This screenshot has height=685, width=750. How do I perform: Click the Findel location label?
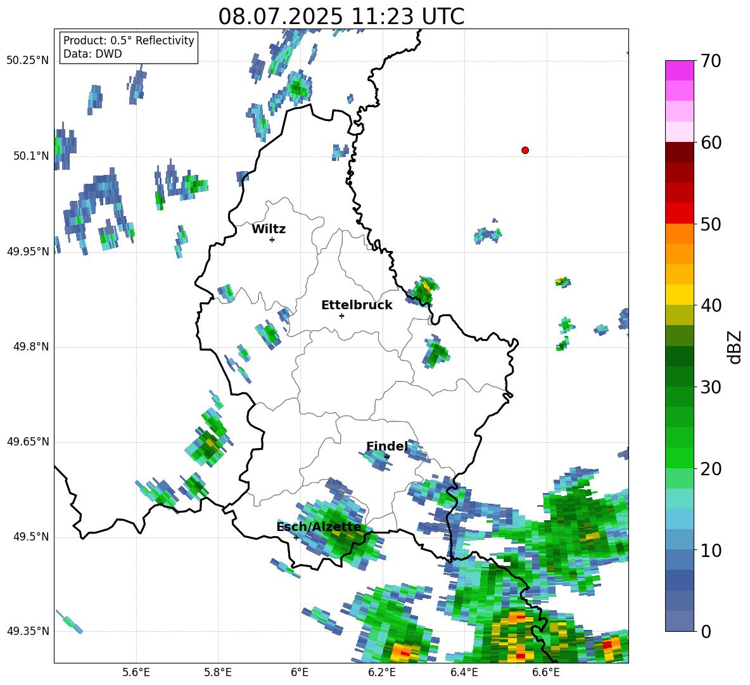point(387,446)
